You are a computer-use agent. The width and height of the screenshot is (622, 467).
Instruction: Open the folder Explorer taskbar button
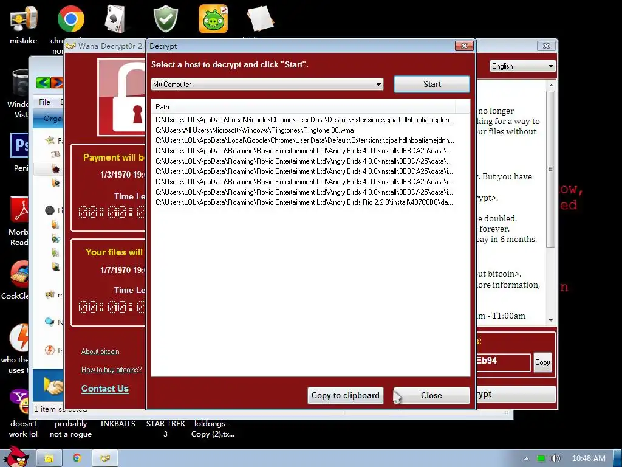point(49,458)
